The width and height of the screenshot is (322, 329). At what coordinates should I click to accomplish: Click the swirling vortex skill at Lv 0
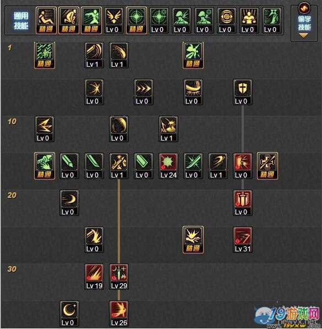tap(119, 129)
